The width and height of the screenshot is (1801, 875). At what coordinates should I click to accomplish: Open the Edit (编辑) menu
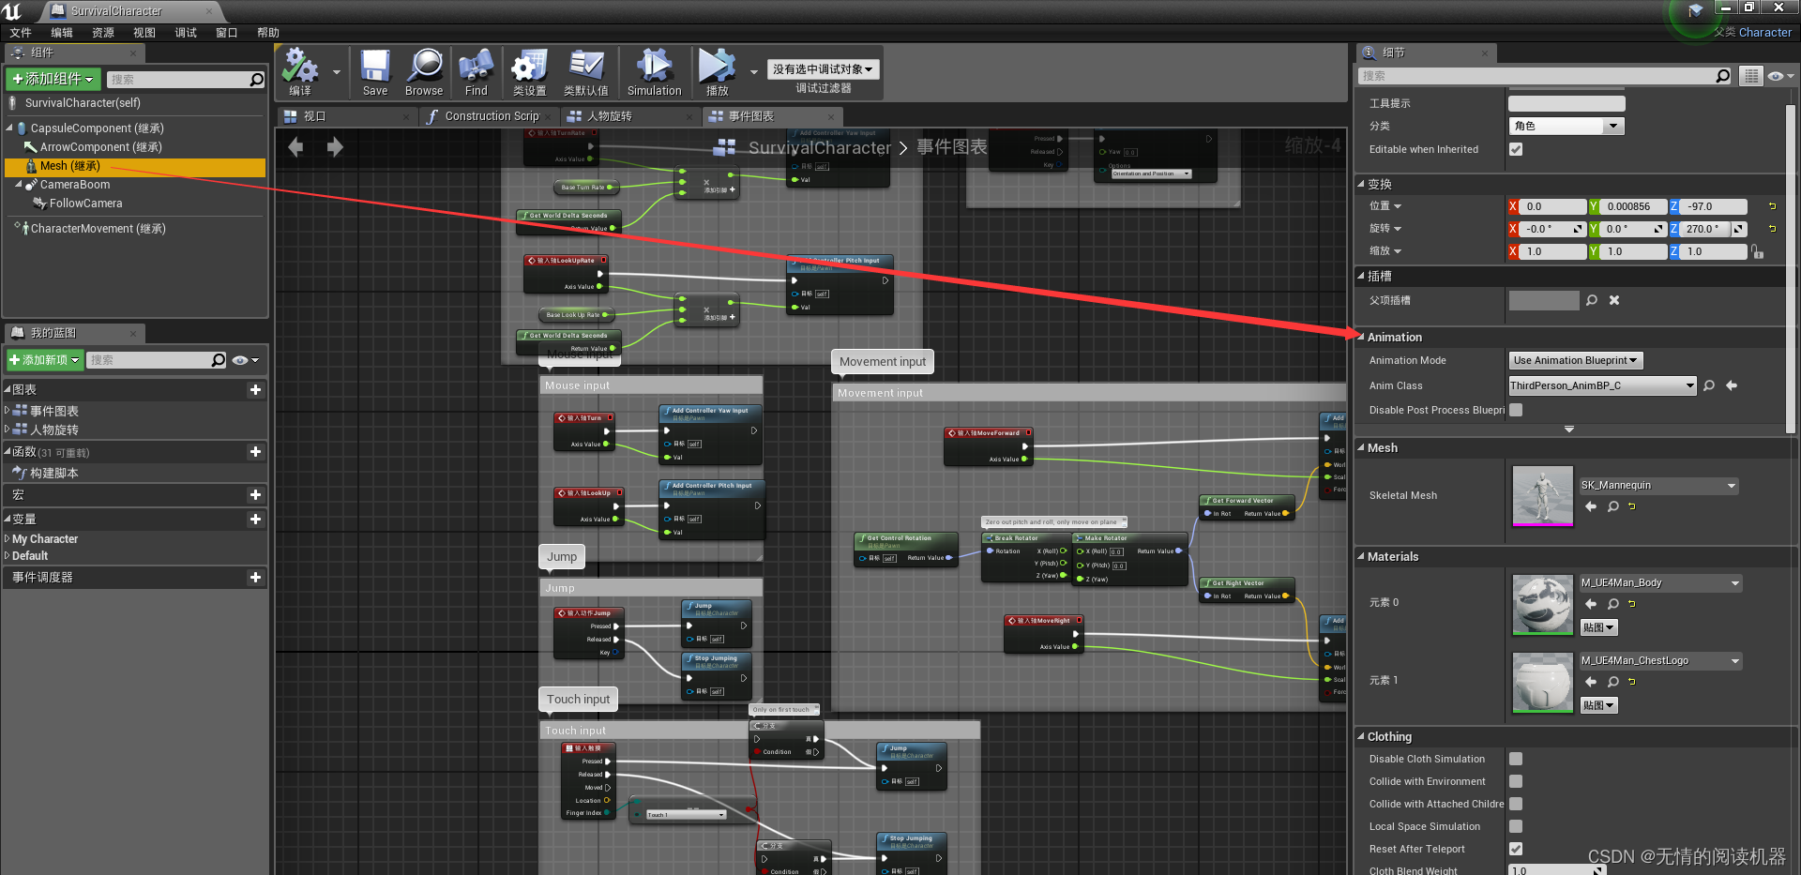coord(62,33)
